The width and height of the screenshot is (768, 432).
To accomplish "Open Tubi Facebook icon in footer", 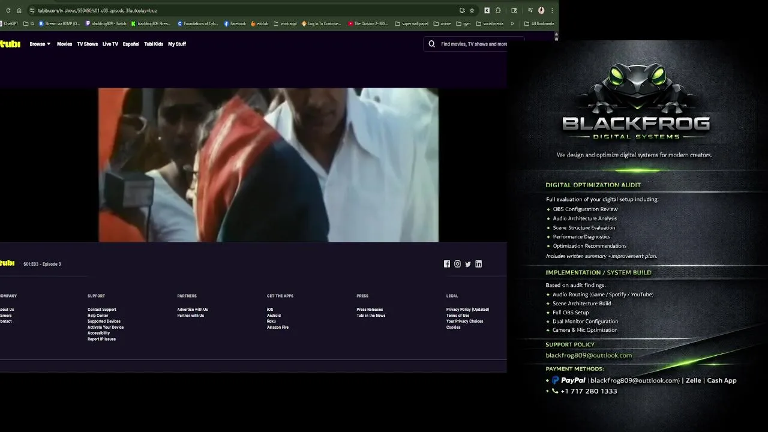I will pyautogui.click(x=446, y=264).
